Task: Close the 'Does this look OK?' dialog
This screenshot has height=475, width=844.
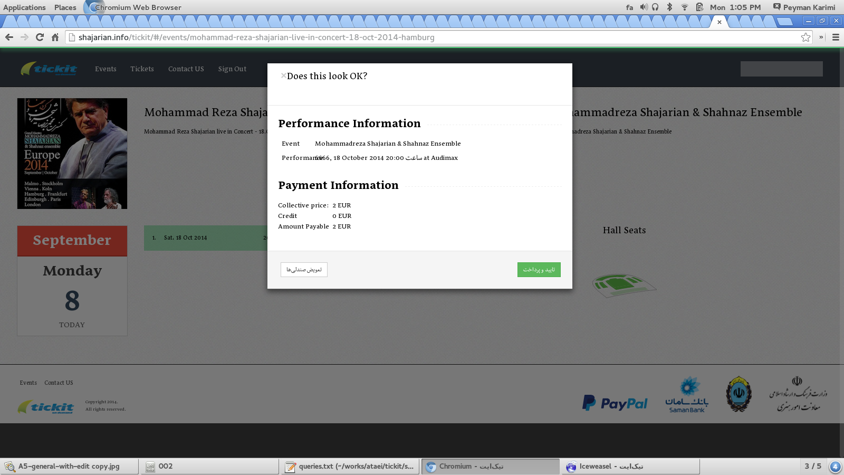Action: (x=283, y=75)
